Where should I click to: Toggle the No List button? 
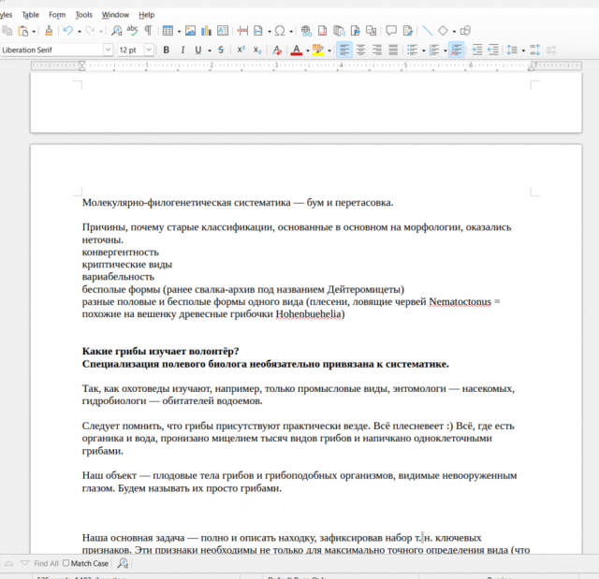pyautogui.click(x=456, y=50)
